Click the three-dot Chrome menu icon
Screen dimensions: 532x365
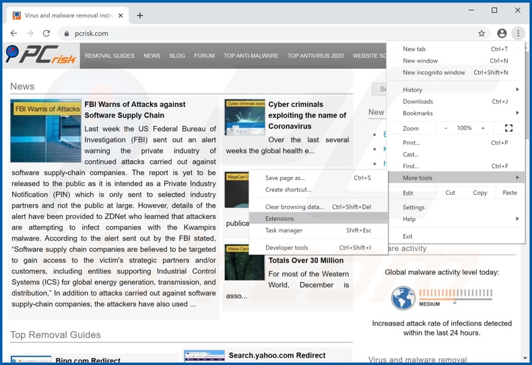518,33
